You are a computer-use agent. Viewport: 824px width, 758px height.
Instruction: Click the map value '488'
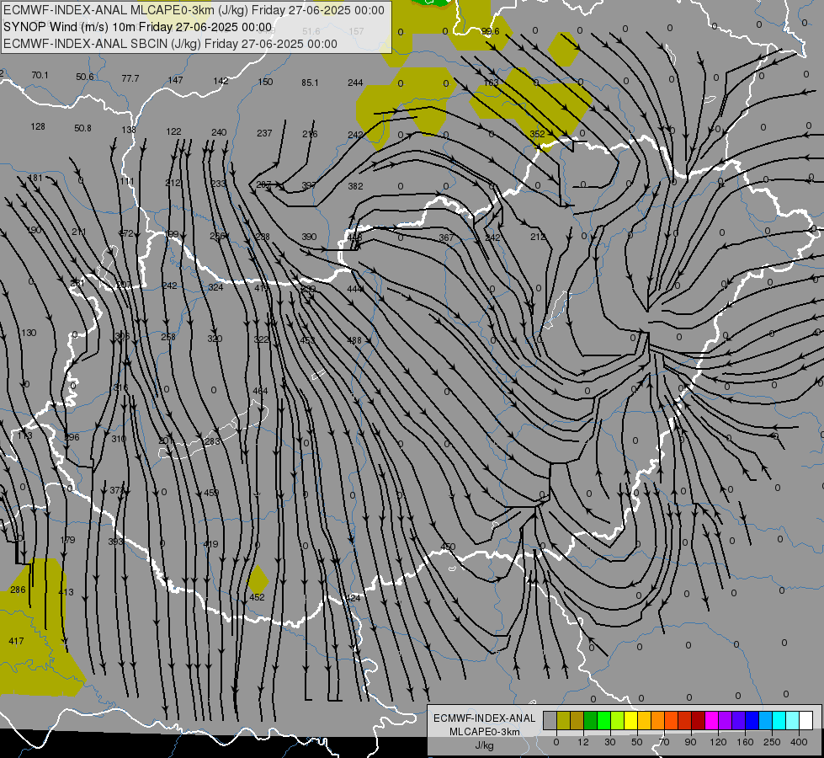click(354, 340)
